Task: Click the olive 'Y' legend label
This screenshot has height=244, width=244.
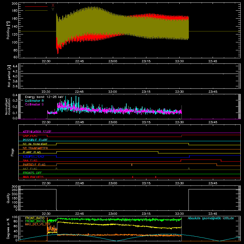Action: (x=53, y=9)
